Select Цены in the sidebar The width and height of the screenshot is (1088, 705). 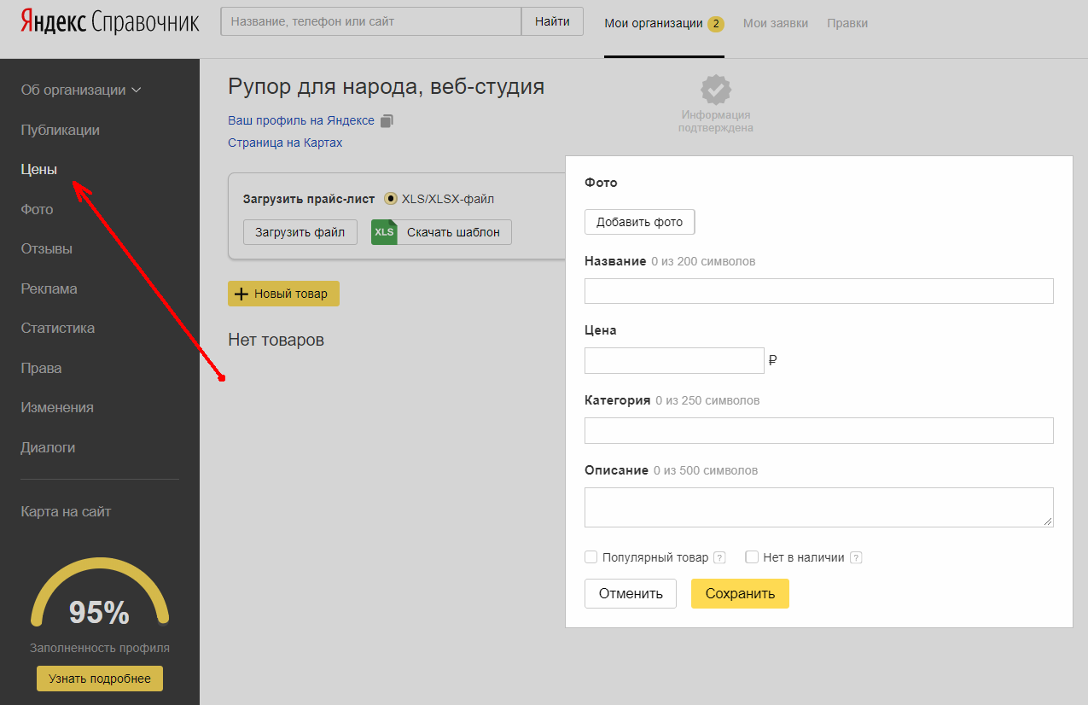click(x=39, y=170)
